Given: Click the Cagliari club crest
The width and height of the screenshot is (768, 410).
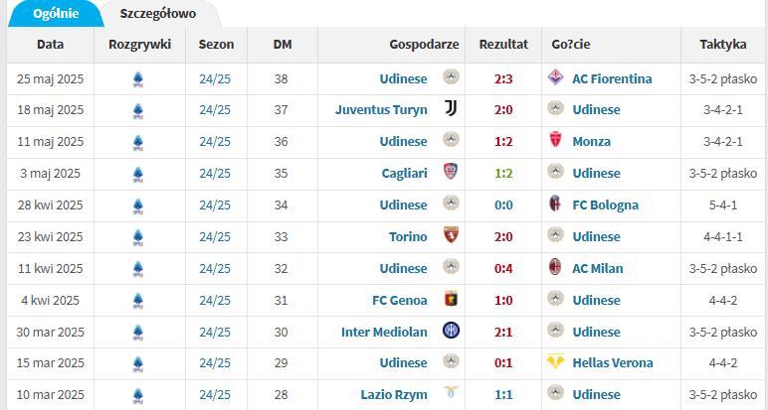Looking at the screenshot, I should click(x=451, y=172).
